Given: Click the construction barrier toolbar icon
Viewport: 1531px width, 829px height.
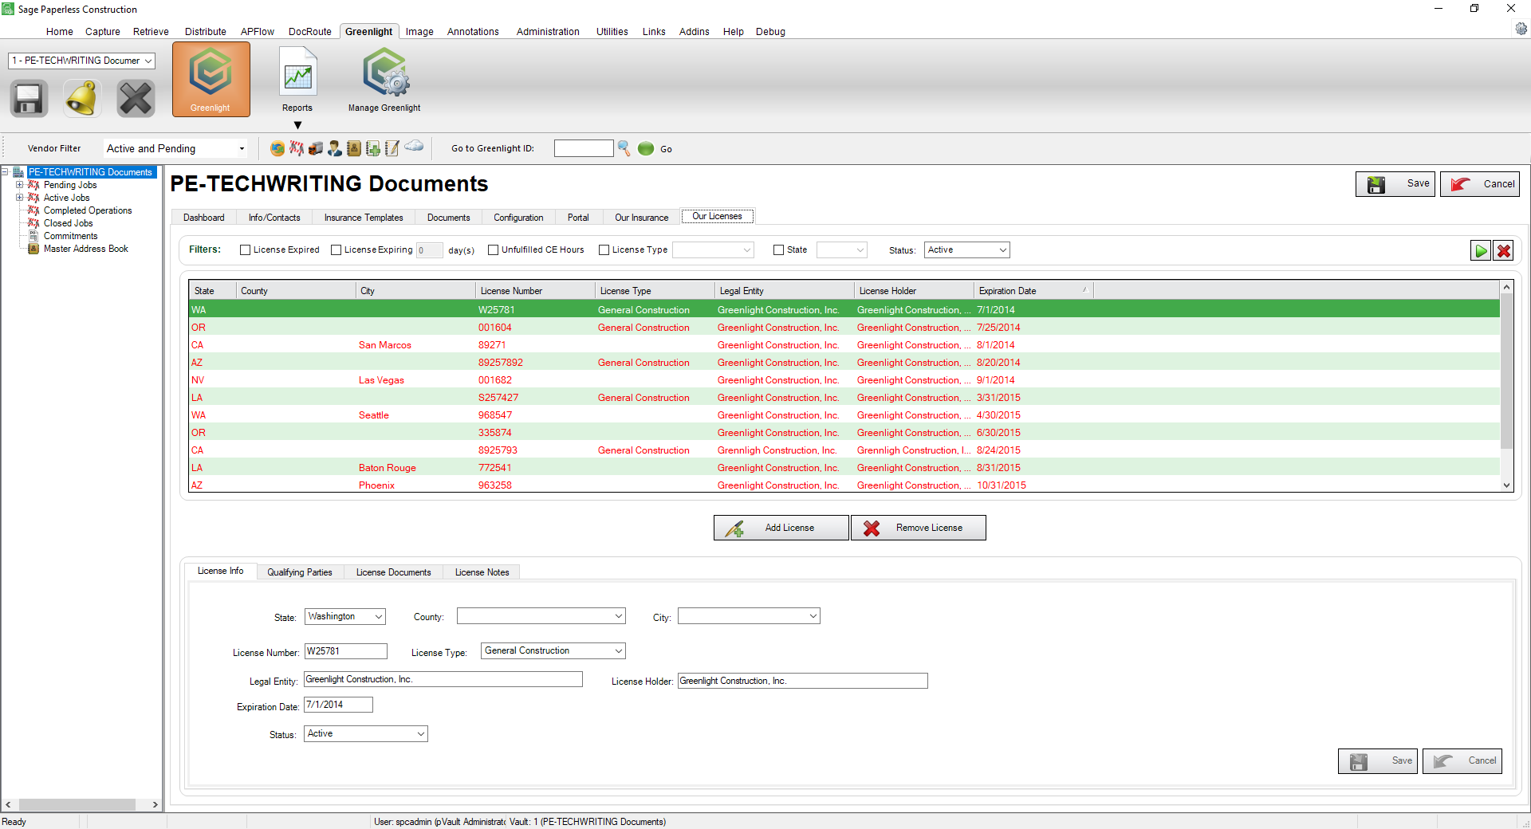Looking at the screenshot, I should pos(297,148).
